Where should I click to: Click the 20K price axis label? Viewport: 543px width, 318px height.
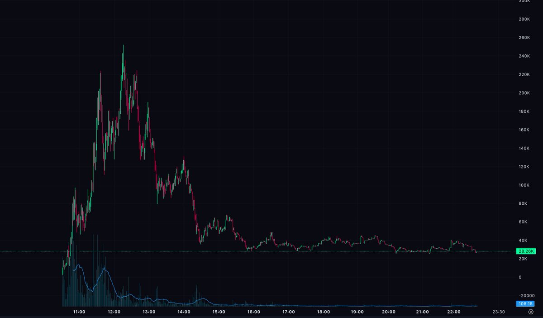click(x=523, y=259)
